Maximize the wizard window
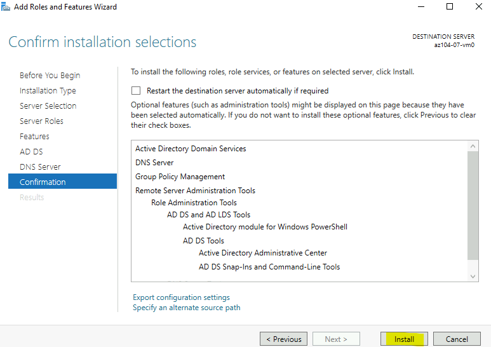Viewport: 491px width, 347px height. (450, 6)
